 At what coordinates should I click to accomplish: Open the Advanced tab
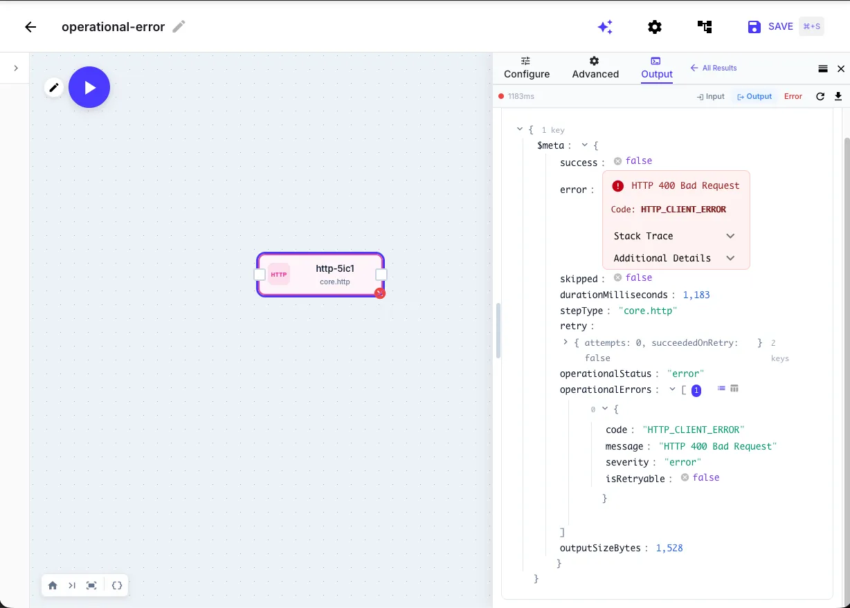coord(595,68)
